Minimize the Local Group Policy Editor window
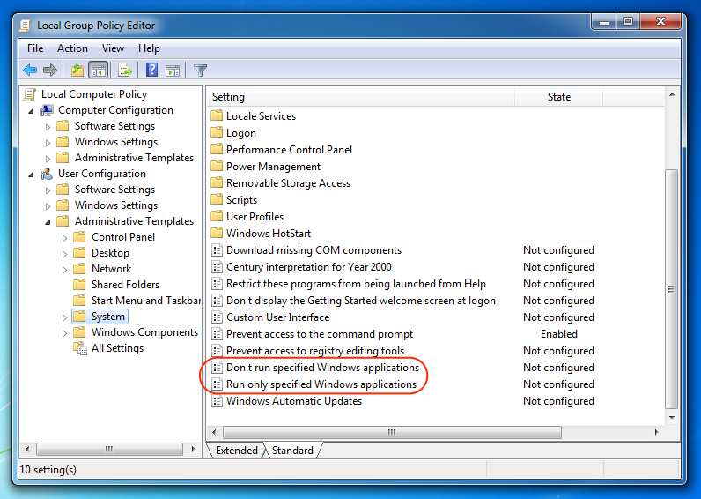 604,21
